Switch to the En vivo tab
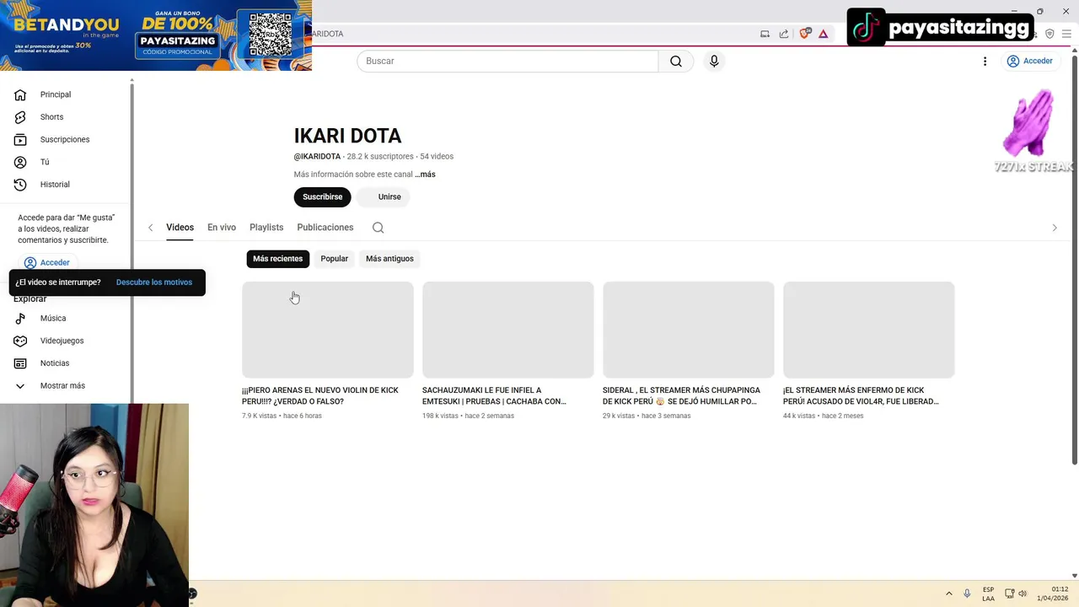The width and height of the screenshot is (1079, 607). [x=222, y=228]
